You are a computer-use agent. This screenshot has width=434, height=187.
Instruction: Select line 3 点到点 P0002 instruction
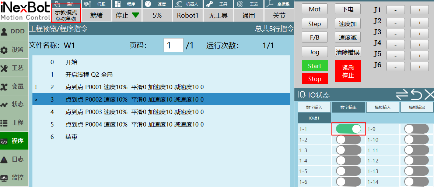point(161,99)
